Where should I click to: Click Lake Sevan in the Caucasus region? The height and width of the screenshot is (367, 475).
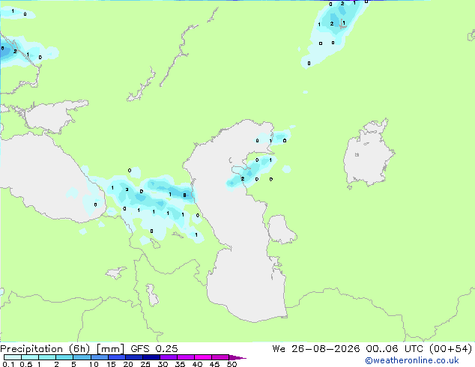coord(154,243)
